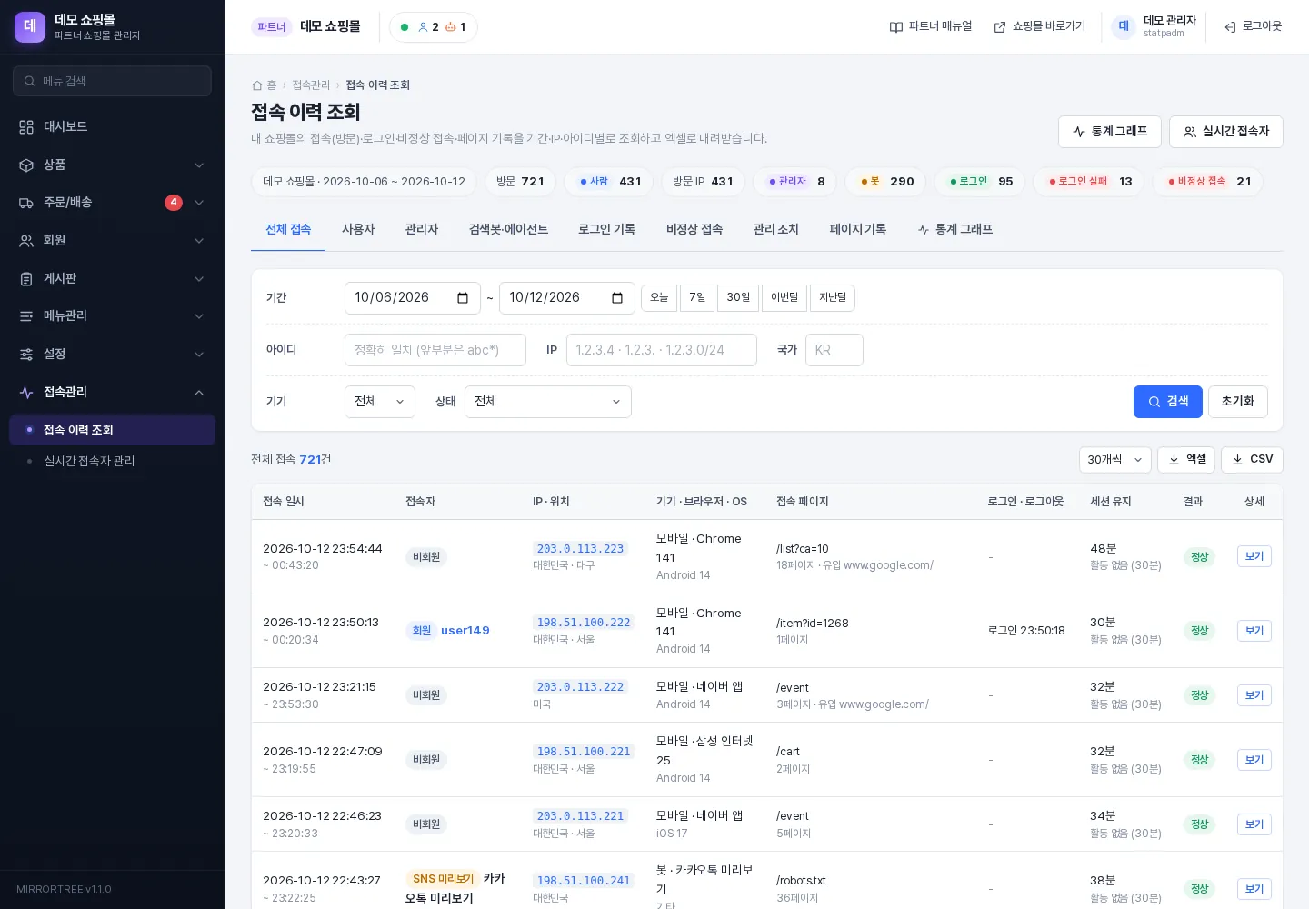Viewport: 1309px width, 909px height.
Task: Click the 데모 관리자 profile avatar
Action: click(1124, 27)
